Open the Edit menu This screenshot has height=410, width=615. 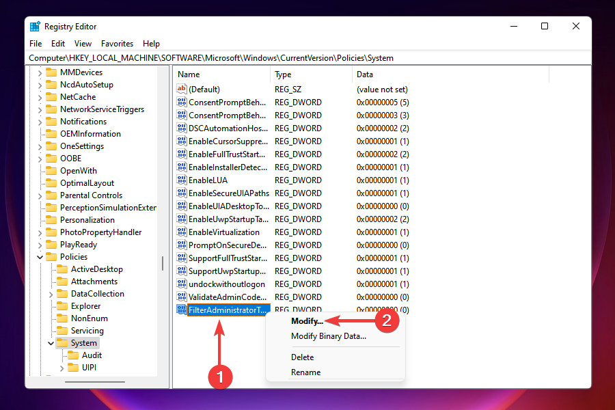click(58, 44)
